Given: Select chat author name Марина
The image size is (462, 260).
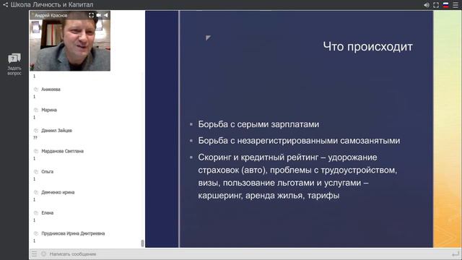Looking at the screenshot, I should 49,110.
